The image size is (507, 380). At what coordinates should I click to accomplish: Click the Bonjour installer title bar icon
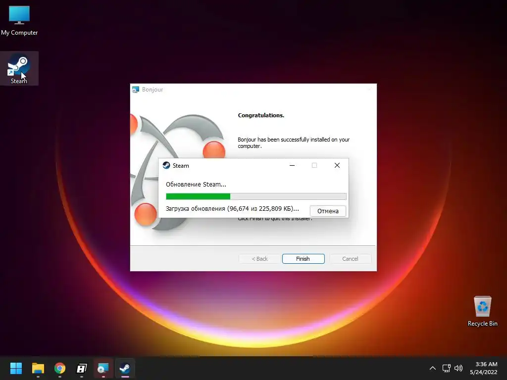click(x=136, y=90)
